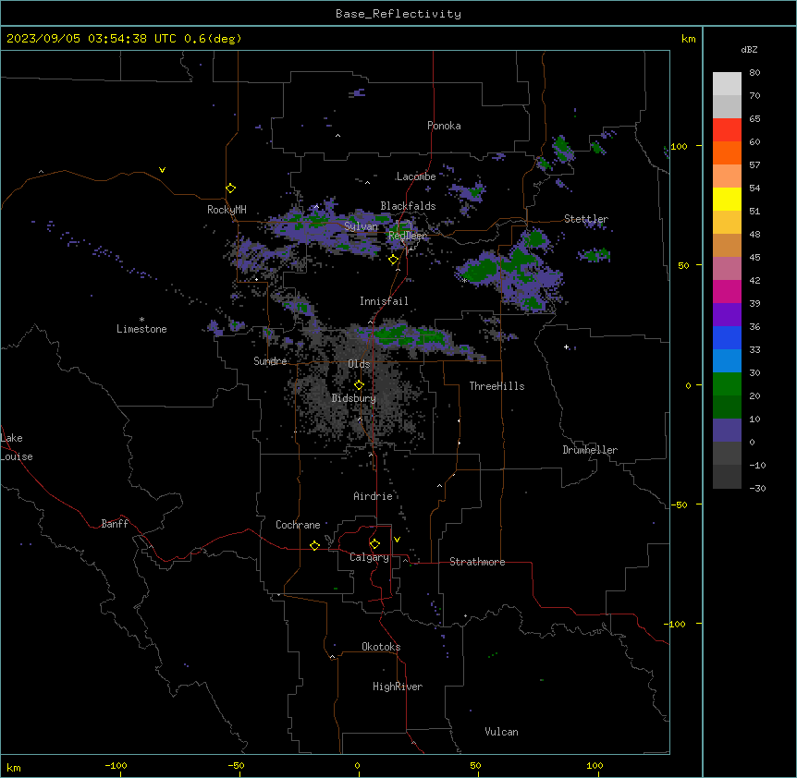Select the Lacombe city label
This screenshot has height=778, width=797.
(416, 176)
